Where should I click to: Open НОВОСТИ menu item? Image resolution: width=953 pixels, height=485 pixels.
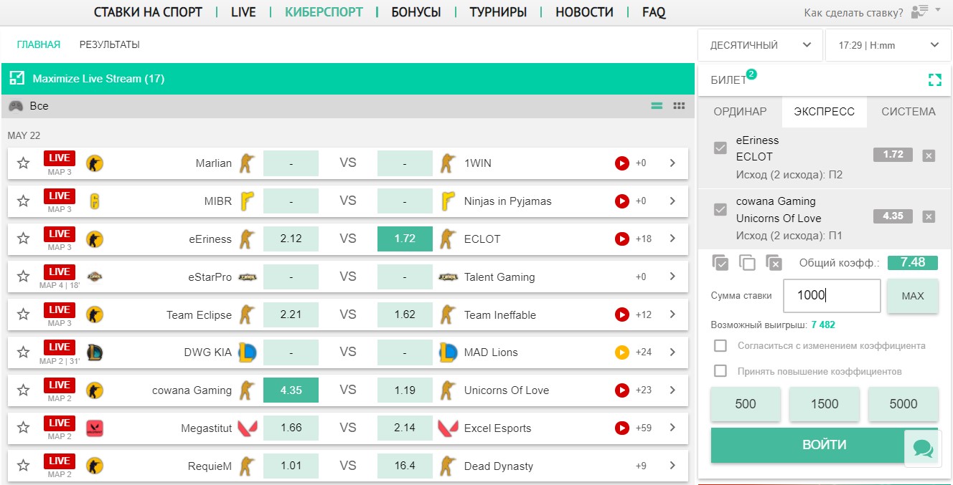584,12
